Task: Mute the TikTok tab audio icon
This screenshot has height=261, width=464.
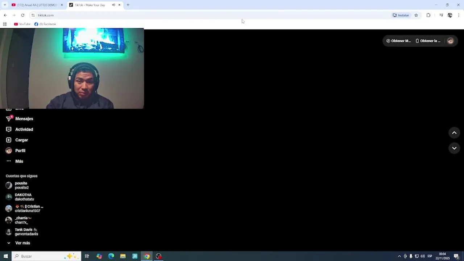Action: pyautogui.click(x=113, y=5)
